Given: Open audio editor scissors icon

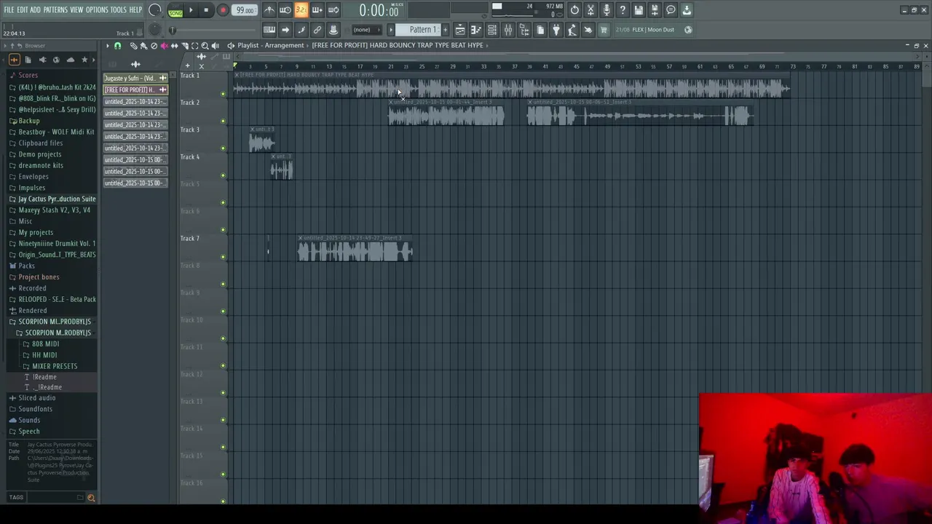Looking at the screenshot, I should pos(591,10).
